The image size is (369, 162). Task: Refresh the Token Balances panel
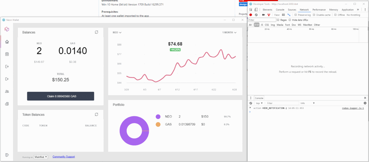click(x=97, y=114)
